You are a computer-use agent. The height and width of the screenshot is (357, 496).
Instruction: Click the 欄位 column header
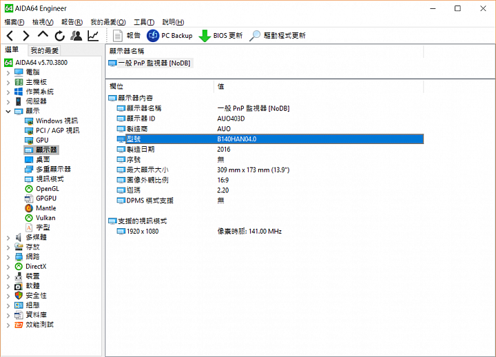pyautogui.click(x=160, y=86)
